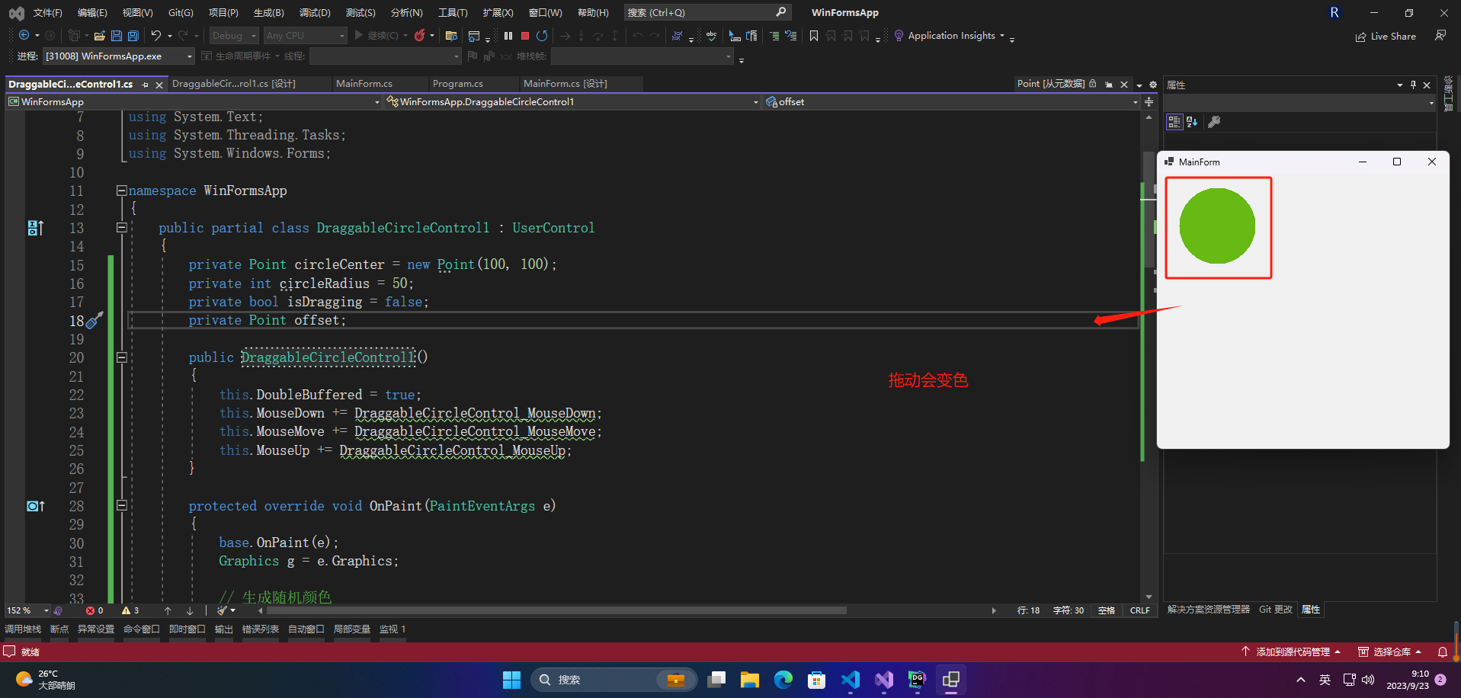Click the Navigate Backward arrow icon
1461x698 pixels.
coord(24,35)
